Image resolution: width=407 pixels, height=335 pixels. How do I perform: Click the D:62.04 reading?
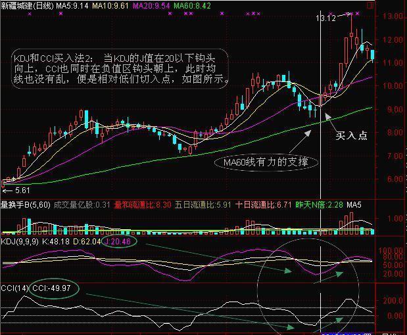(87, 242)
